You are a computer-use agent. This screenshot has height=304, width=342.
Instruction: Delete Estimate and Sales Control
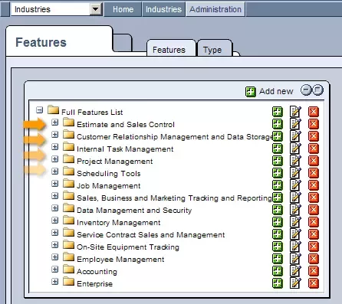[314, 124]
